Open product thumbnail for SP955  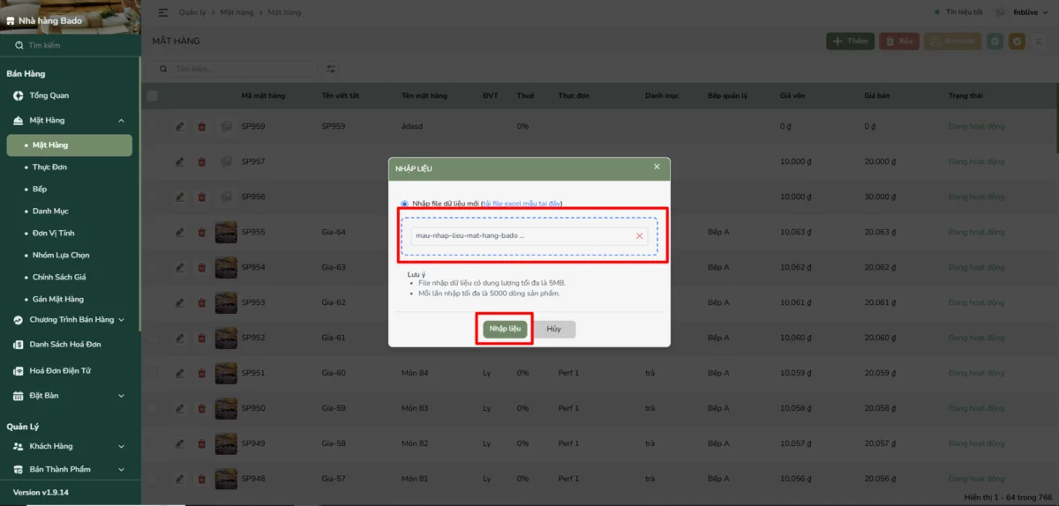(226, 233)
